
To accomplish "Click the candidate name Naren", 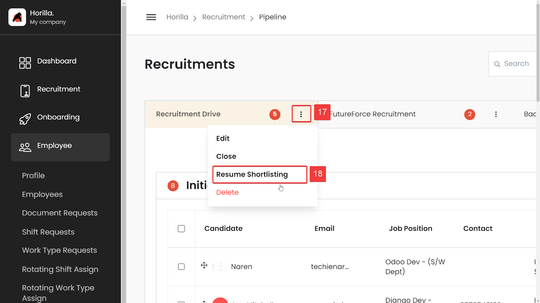I will coord(242,267).
